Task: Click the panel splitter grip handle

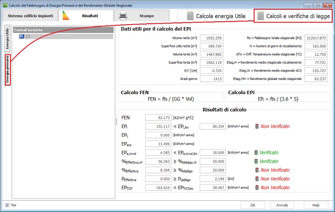Action: (x=116, y=121)
